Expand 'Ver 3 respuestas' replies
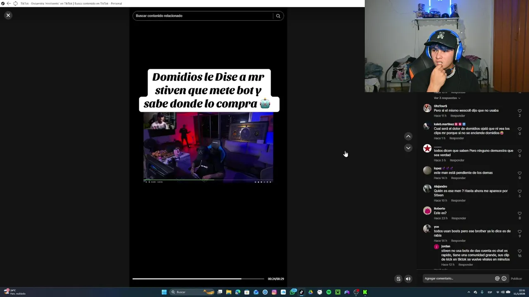The image size is (529, 297). tap(447, 98)
